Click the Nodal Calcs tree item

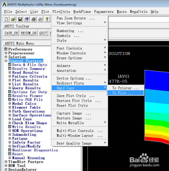click(x=24, y=103)
